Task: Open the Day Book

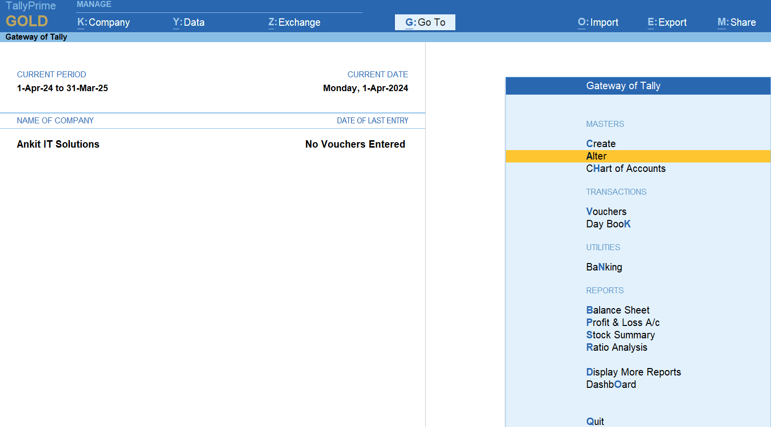Action: (x=608, y=224)
